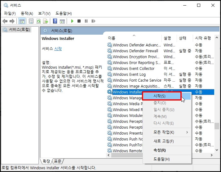Click the Export List toolbar icon
The height and width of the screenshot is (172, 221).
(46, 21)
